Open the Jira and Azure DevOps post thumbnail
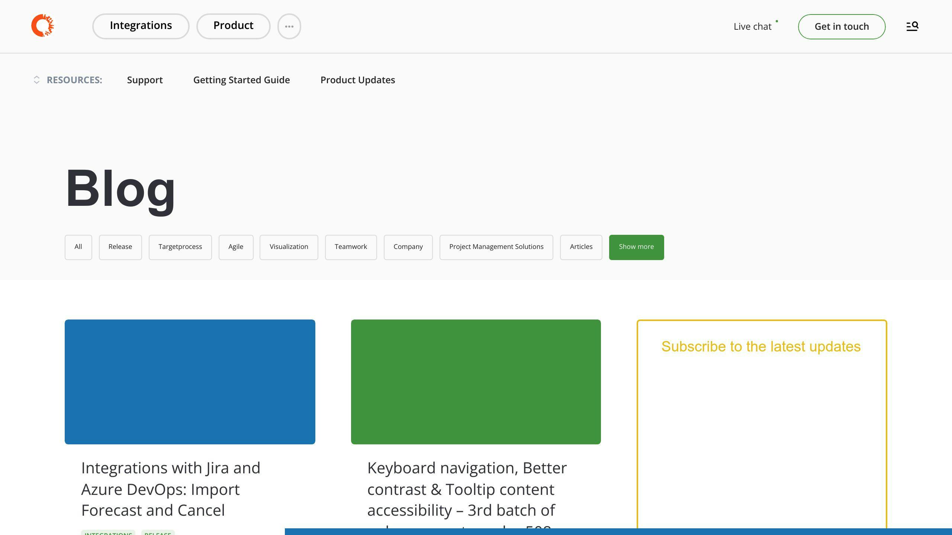This screenshot has height=535, width=952. point(190,382)
